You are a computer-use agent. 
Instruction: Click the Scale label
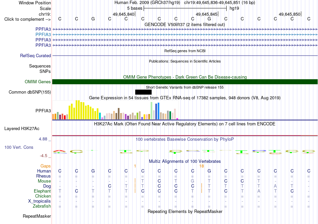click(x=45, y=9)
